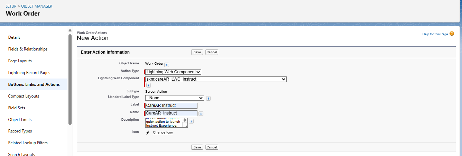The image size is (462, 156).
Task: Click the info icon beside Description box
Action: [x=191, y=121]
